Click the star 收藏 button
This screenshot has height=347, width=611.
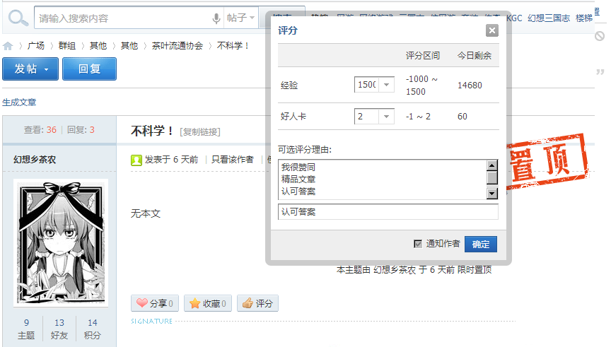[208, 303]
